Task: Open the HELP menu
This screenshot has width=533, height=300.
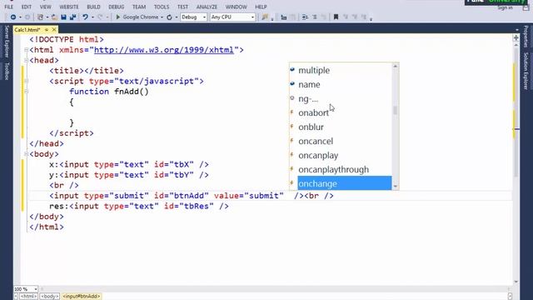Action: click(x=261, y=7)
